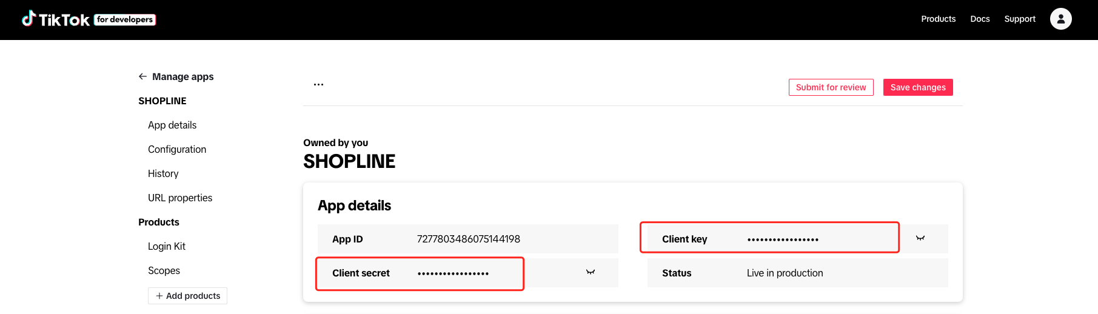Click the back arrow beside Manage apps
The image size is (1098, 314).
(142, 76)
